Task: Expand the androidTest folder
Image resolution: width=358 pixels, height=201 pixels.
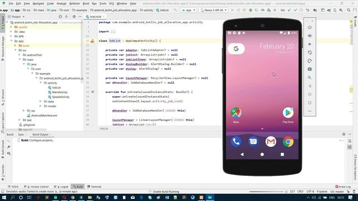Action: click(20, 55)
